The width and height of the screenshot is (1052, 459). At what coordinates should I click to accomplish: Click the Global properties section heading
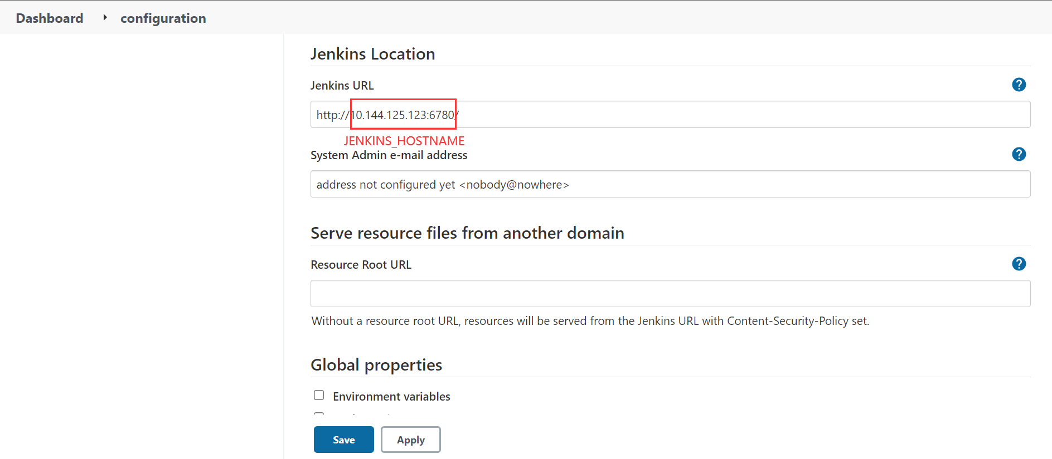point(376,365)
